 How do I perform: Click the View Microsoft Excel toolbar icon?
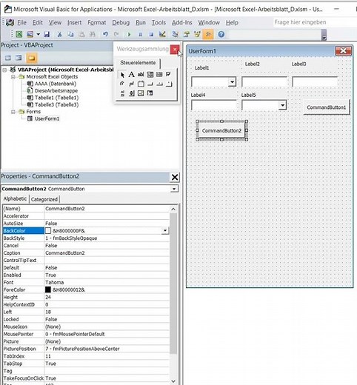tap(19, 34)
